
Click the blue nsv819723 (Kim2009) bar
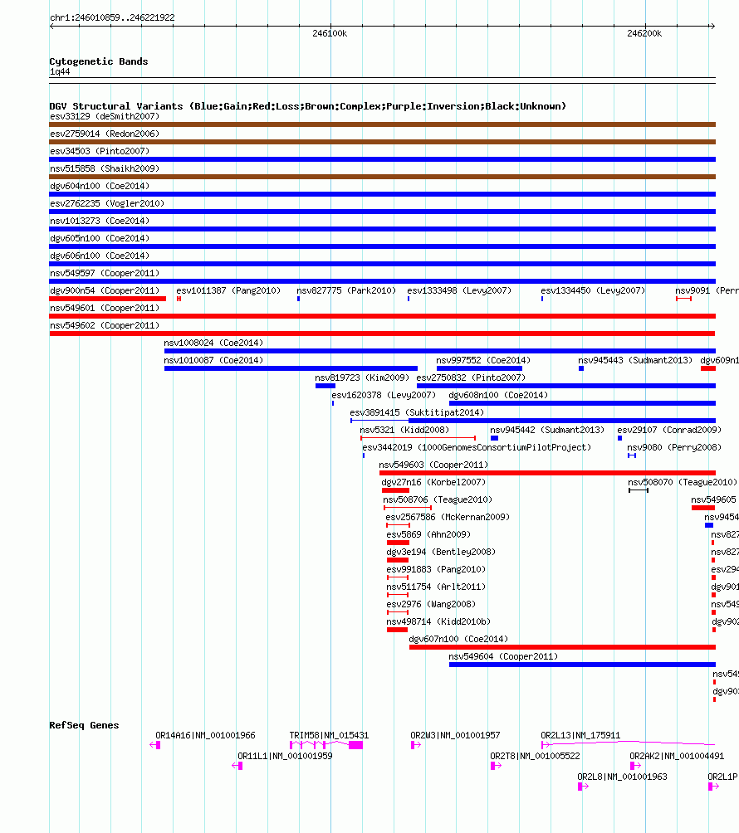[x=325, y=387]
